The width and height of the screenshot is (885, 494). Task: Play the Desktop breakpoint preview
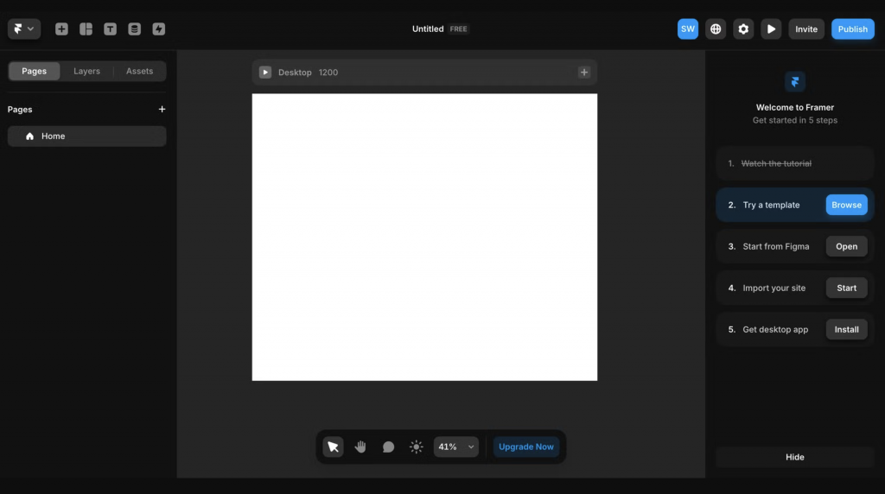pos(265,73)
